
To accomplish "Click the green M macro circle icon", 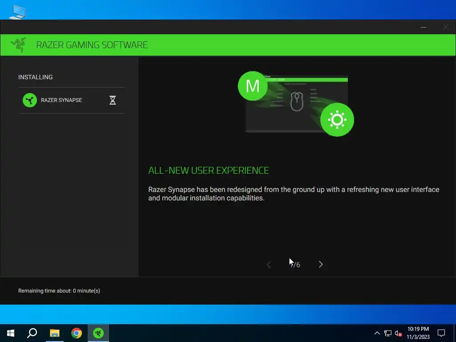I will tap(252, 86).
